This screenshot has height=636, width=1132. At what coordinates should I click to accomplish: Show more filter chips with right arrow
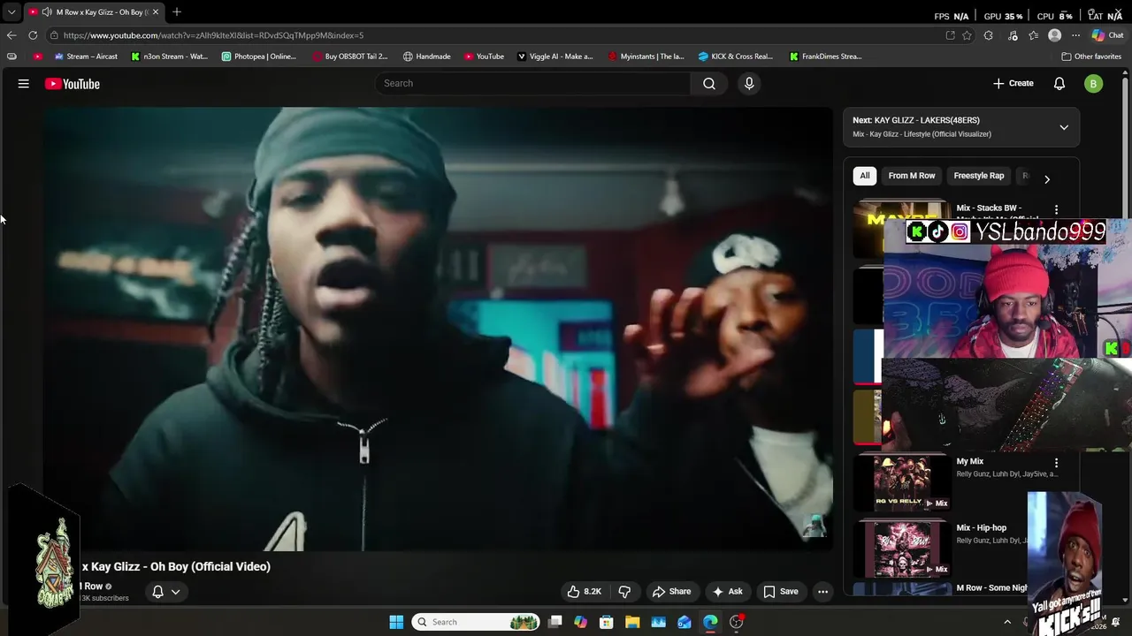1047,179
